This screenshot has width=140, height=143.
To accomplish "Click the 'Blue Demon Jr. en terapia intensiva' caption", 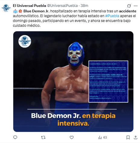I will tap(73, 119).
